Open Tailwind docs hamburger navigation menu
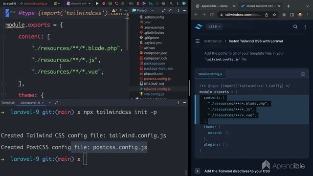Image resolution: width=313 pixels, height=176 pixels. click(198, 41)
